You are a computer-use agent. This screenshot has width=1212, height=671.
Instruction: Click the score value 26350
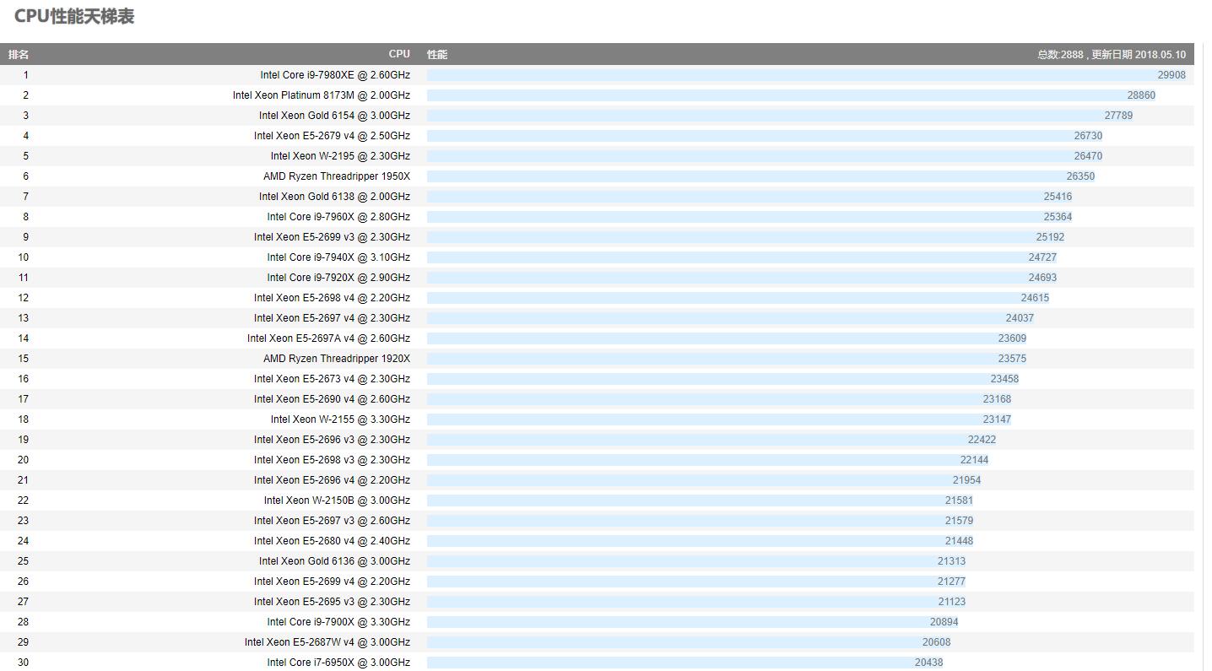[x=1080, y=176]
